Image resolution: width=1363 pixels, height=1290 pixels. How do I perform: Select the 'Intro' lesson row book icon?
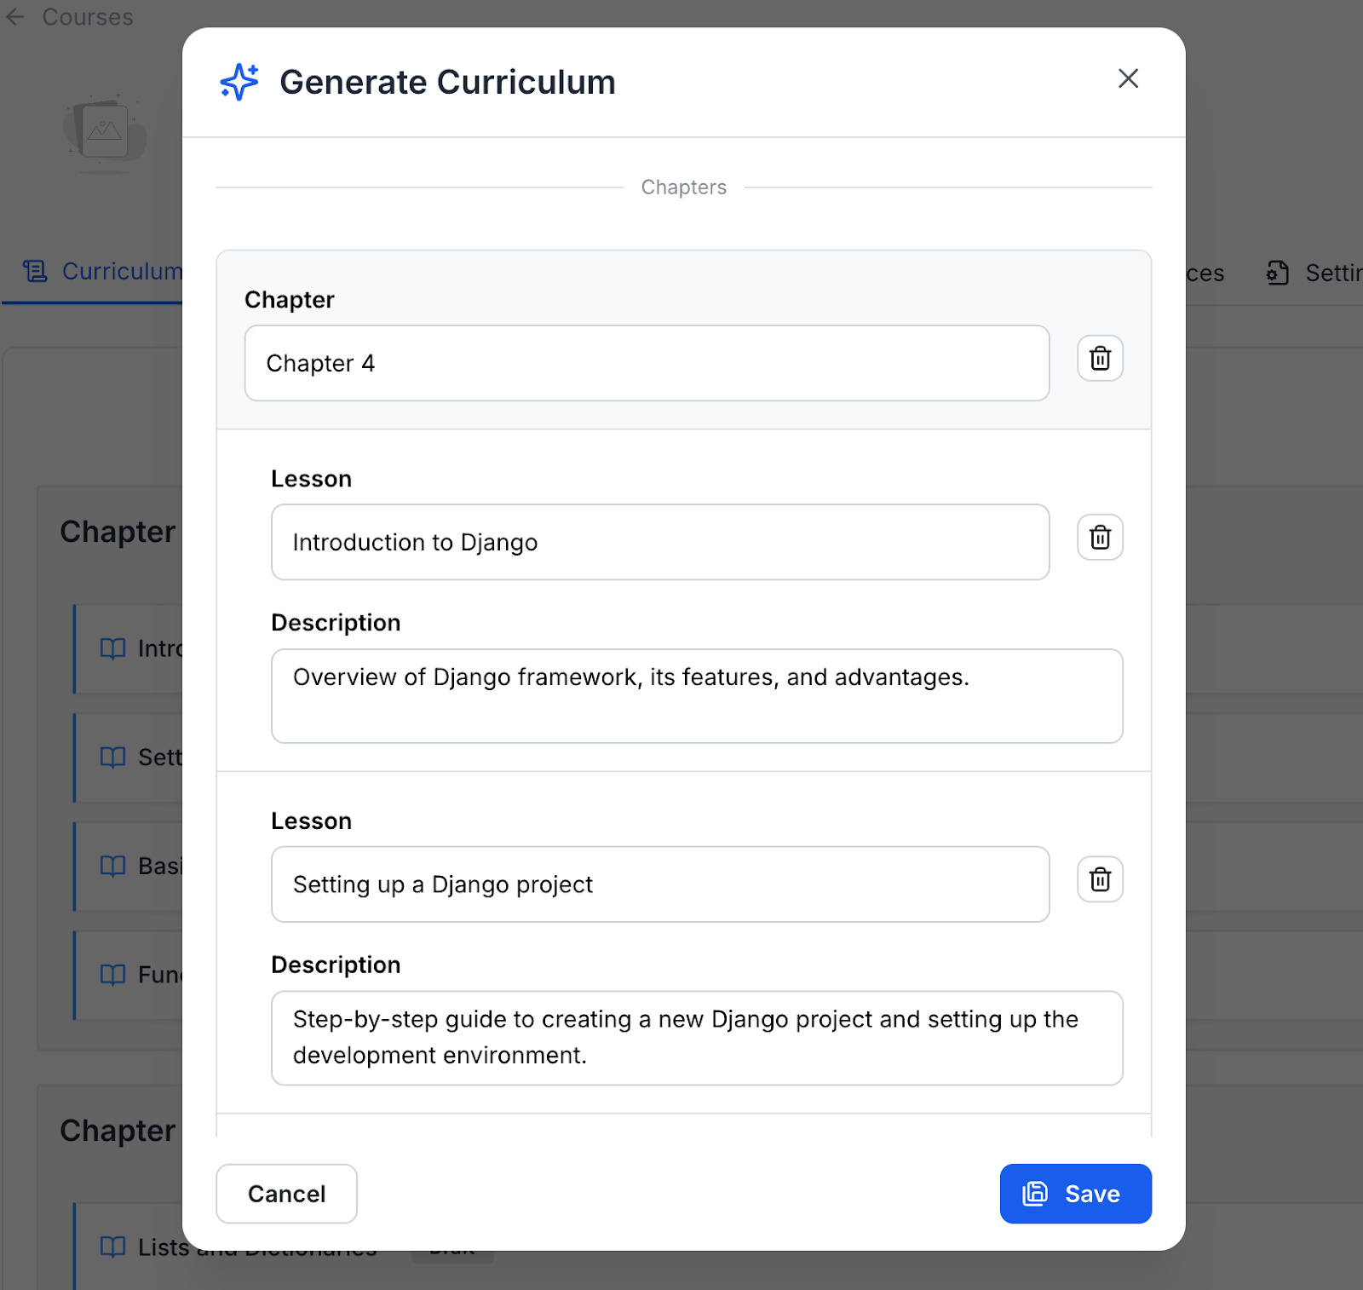tap(112, 649)
